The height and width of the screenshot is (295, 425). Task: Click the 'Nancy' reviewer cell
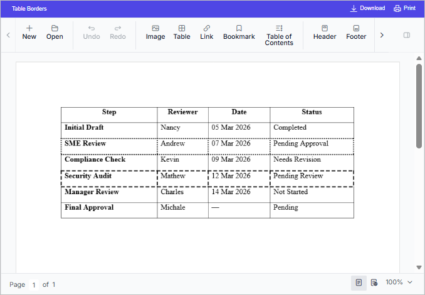coord(182,130)
